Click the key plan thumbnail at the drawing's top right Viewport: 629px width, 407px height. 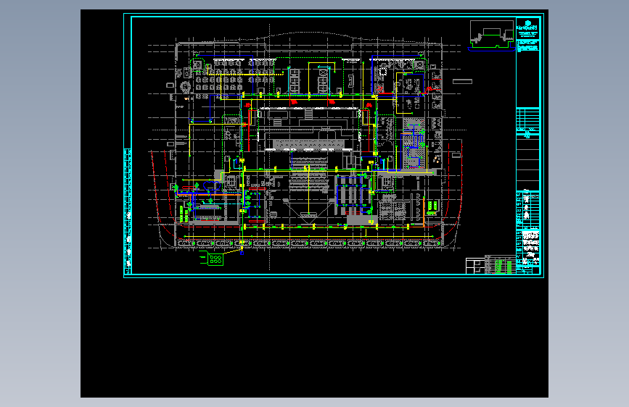(x=492, y=35)
